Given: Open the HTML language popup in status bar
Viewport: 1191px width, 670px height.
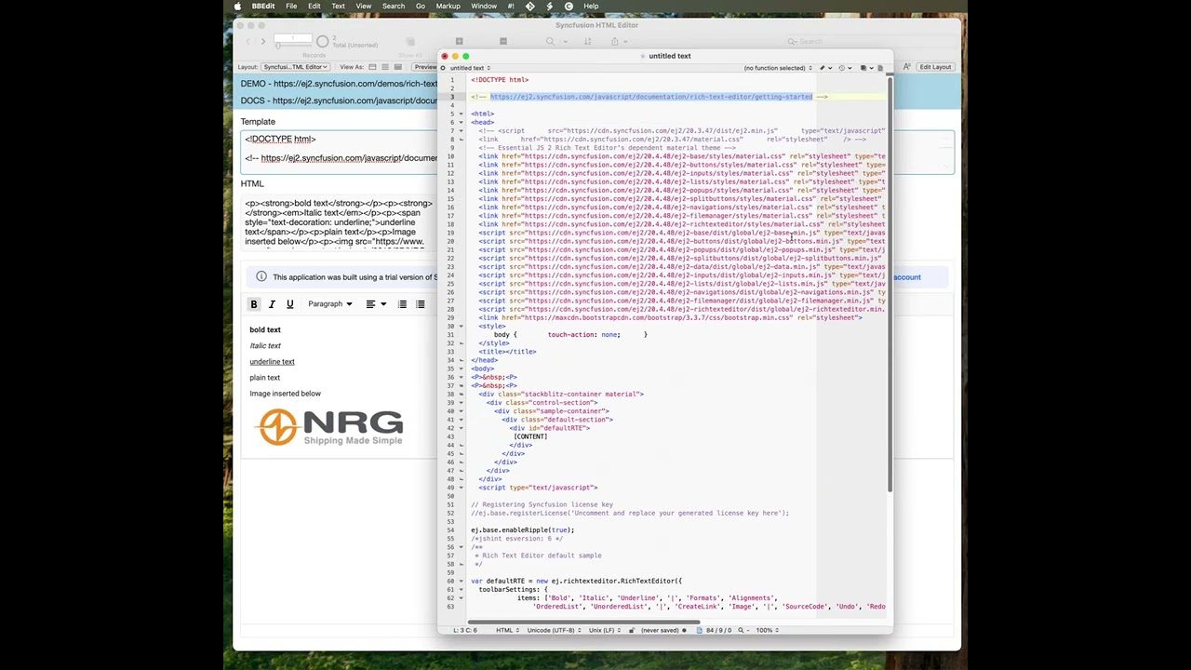Looking at the screenshot, I should pyautogui.click(x=508, y=630).
